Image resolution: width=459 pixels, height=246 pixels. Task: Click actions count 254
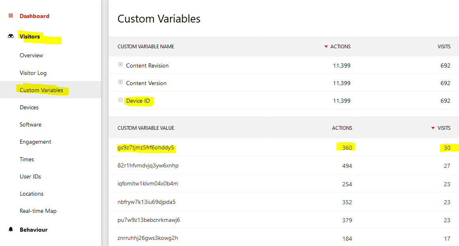[347, 184]
